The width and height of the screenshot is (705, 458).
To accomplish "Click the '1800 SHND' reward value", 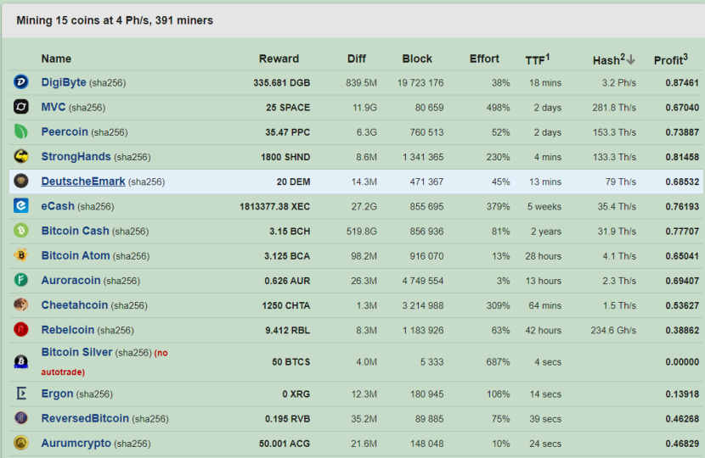I will (285, 157).
